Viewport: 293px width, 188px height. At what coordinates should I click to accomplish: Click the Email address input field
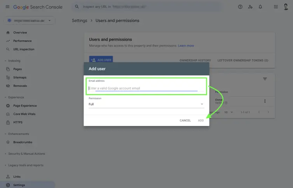pos(143,88)
